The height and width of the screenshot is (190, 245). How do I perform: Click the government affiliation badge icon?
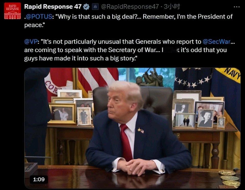(95, 7)
